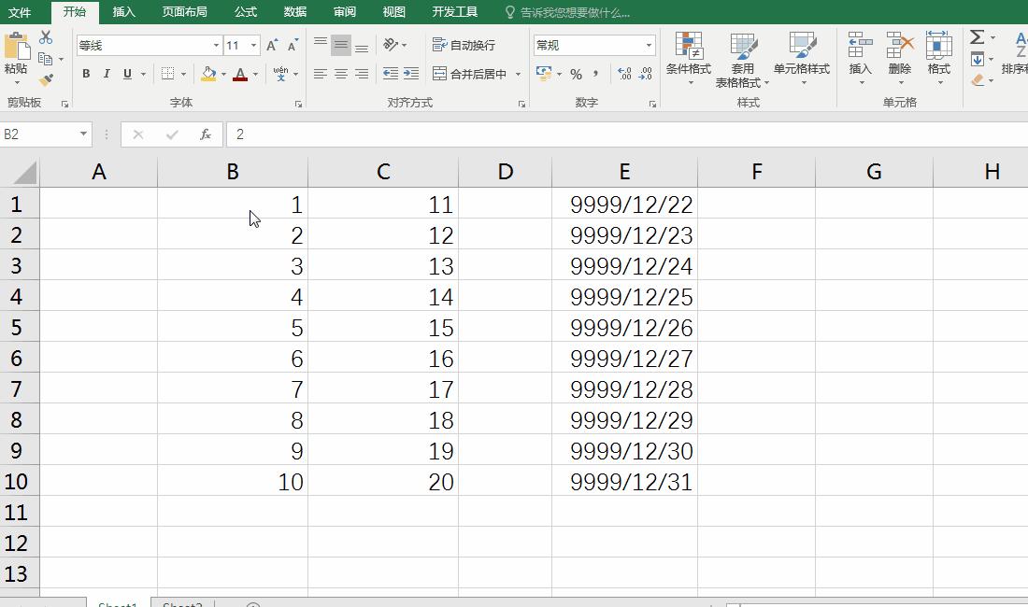This screenshot has height=607, width=1028.
Task: Open the Merge & Center dropdown arrow
Action: pos(518,74)
